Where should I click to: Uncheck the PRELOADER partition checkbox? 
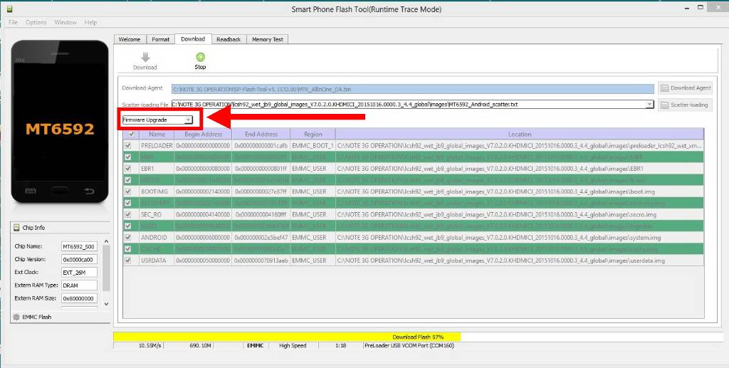[x=128, y=145]
